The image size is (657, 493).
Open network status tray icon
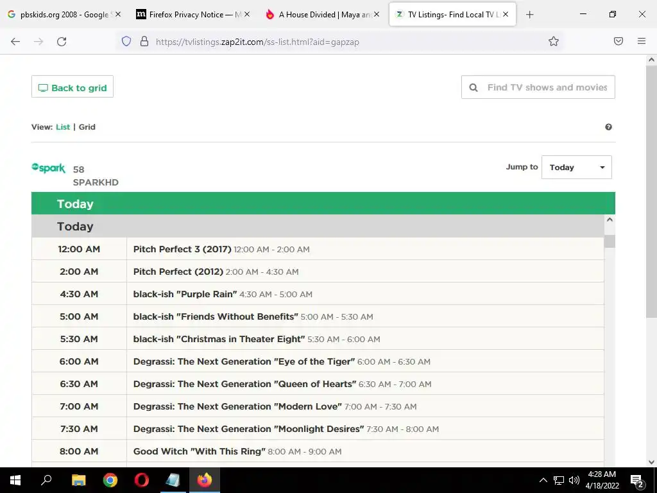[x=559, y=480]
